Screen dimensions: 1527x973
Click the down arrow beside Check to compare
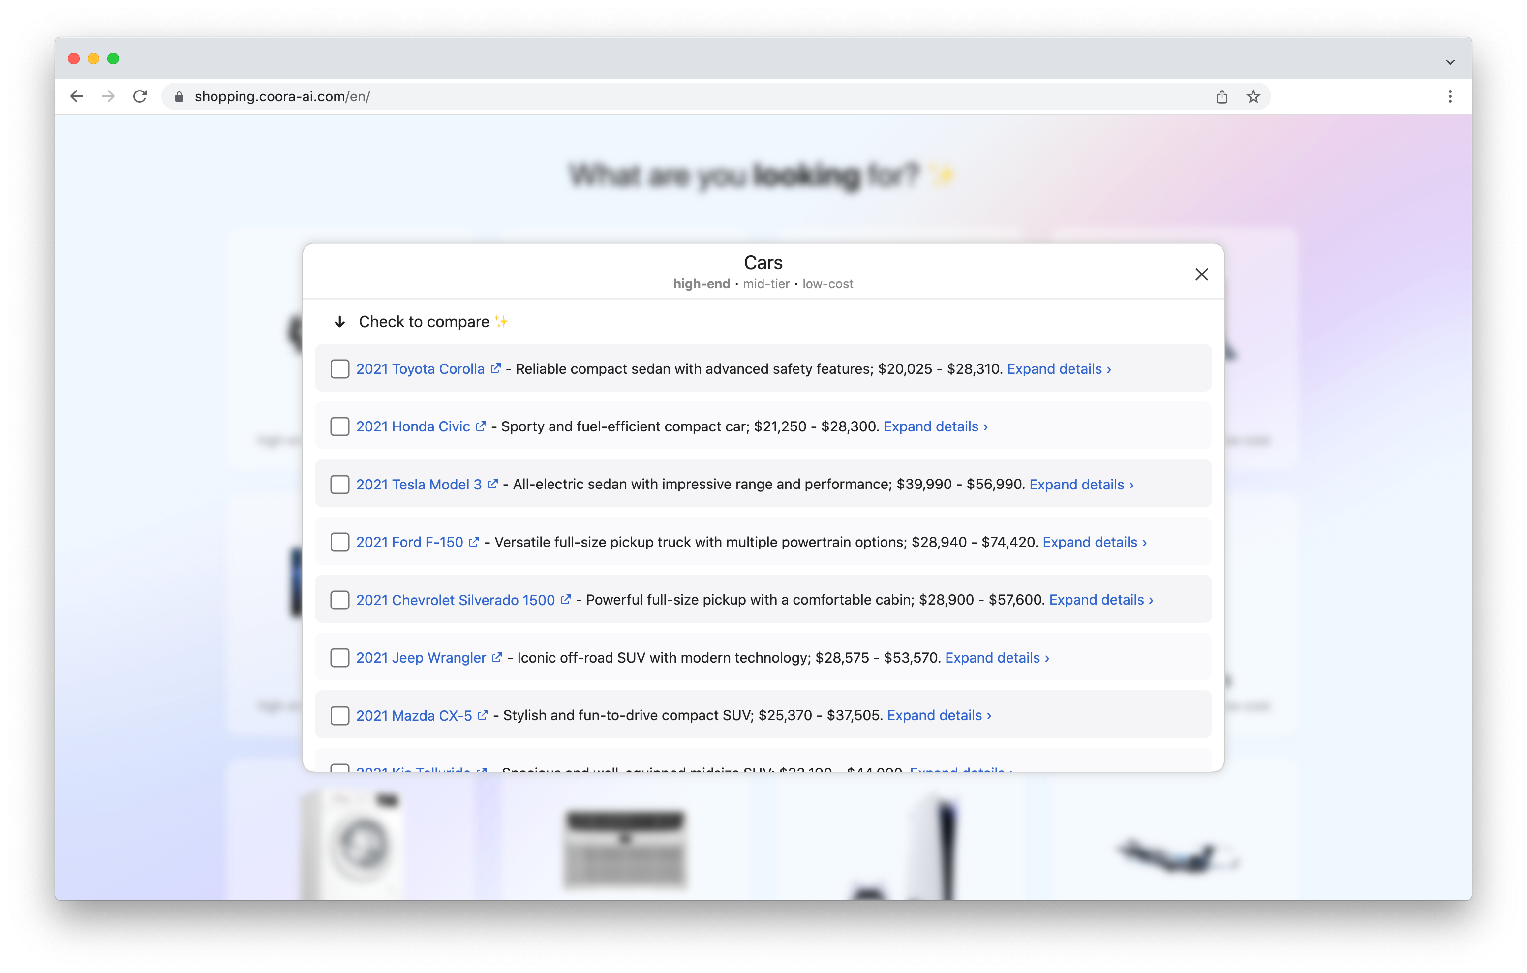pyautogui.click(x=340, y=322)
